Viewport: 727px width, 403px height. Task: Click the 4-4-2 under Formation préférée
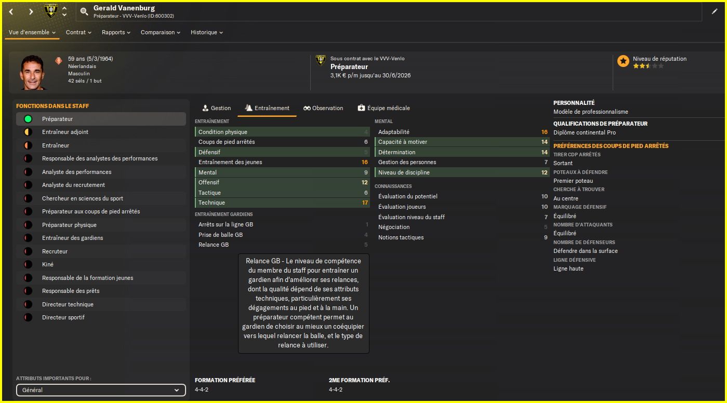coord(202,389)
